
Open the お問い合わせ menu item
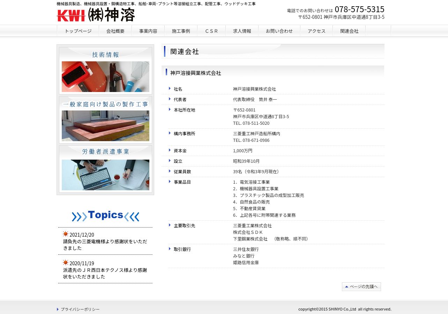tap(279, 31)
